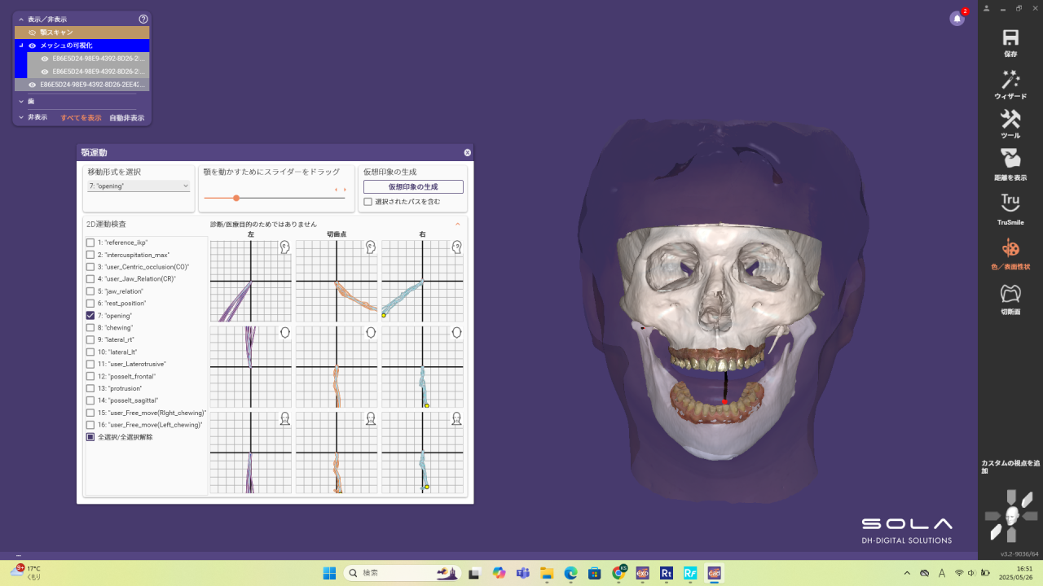
Task: Uncheck the "opening" movement checkbox
Action: coord(90,316)
